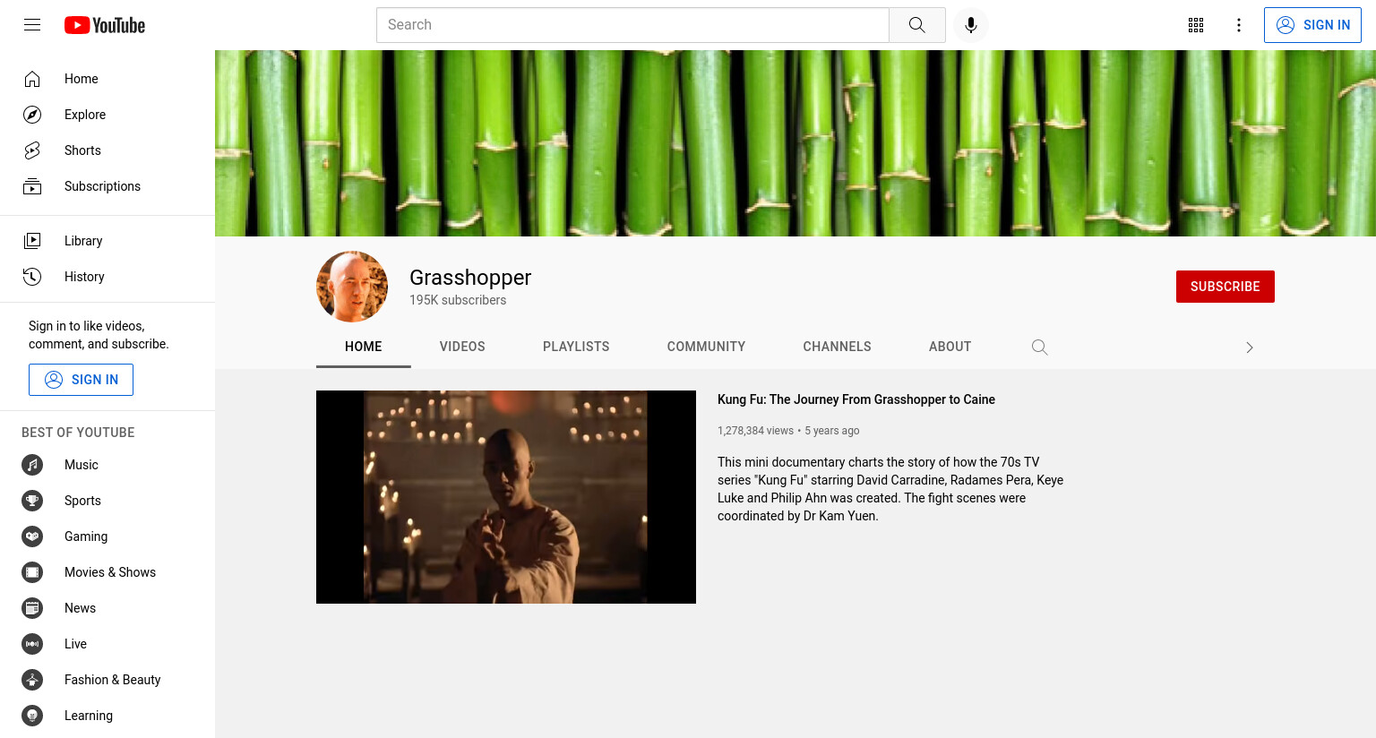This screenshot has height=738, width=1376.
Task: Click the History clock icon
Action: tap(32, 277)
